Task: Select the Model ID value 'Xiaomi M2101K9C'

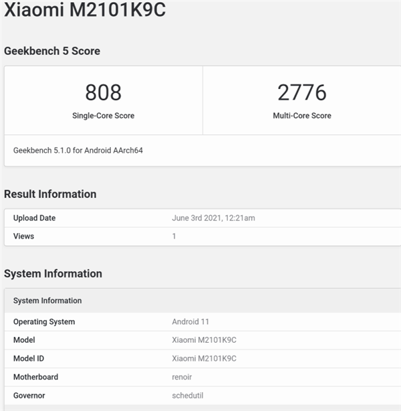Action: coord(204,359)
